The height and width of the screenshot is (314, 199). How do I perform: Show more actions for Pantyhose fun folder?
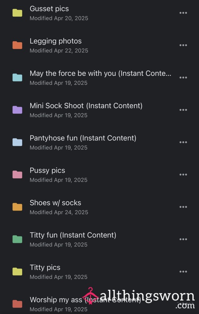183,142
